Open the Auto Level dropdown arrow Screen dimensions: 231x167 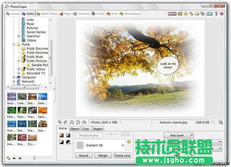192,135
